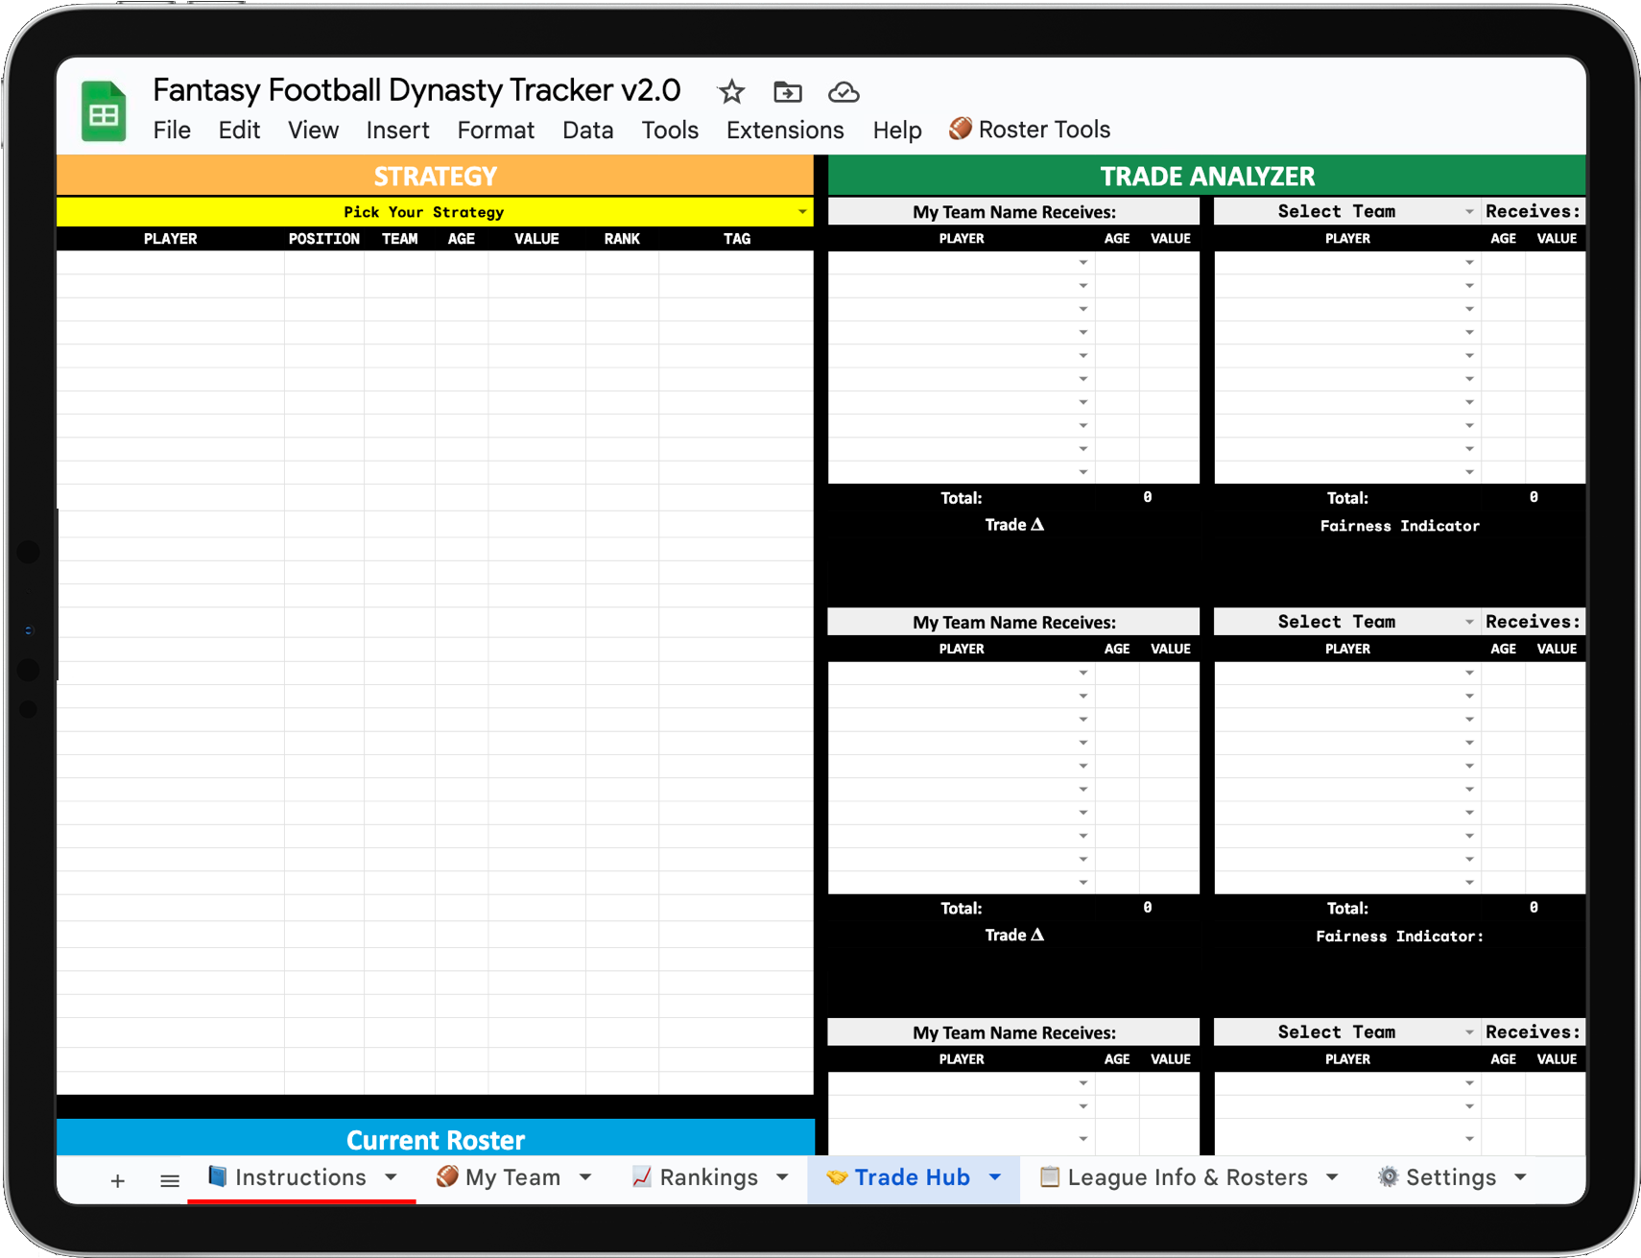
Task: Switch to the Rankings sheet tab
Action: [696, 1177]
